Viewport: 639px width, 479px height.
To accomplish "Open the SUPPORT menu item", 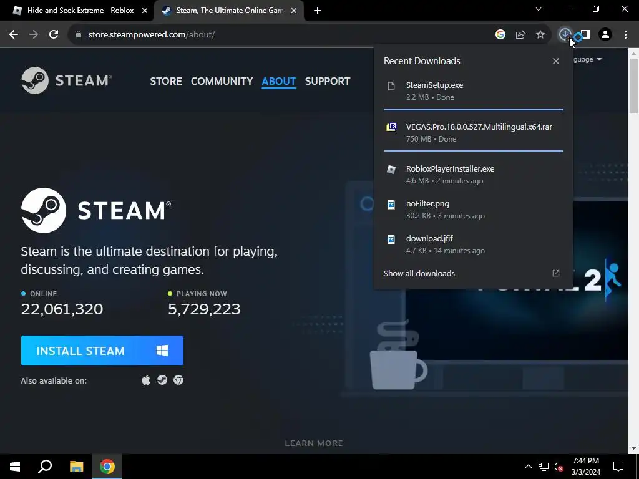I will coord(328,81).
